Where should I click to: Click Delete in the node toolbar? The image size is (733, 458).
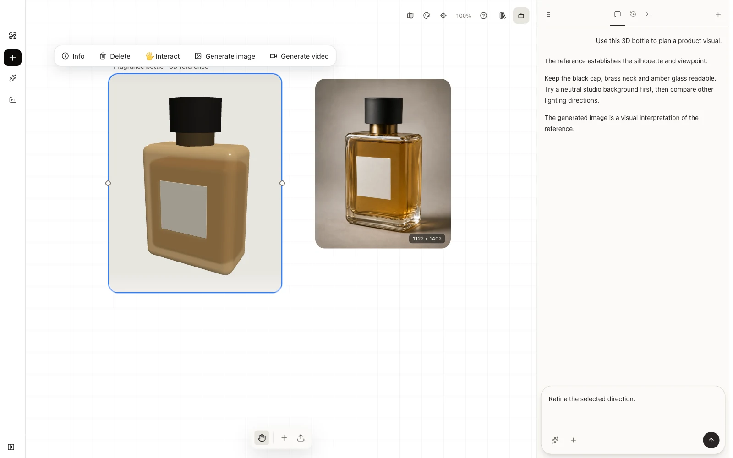point(115,56)
